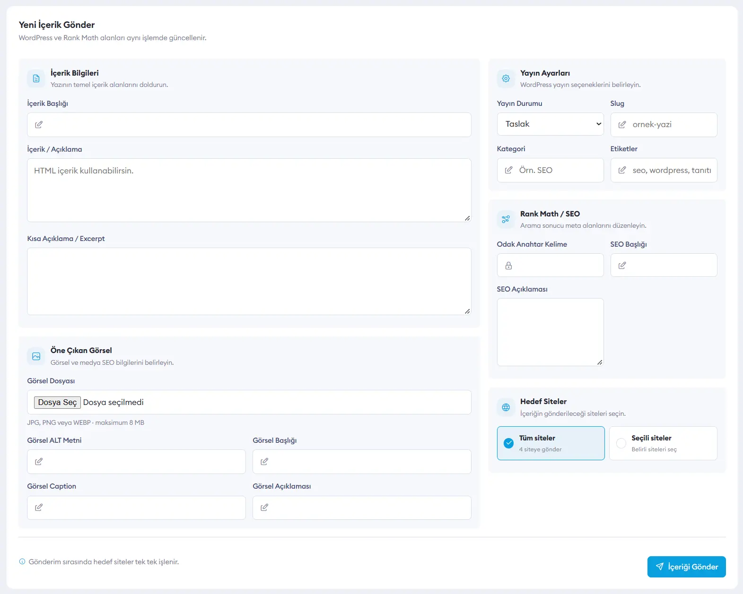
Task: Click the edit icon in Görsel Başlığı field
Action: coord(264,462)
